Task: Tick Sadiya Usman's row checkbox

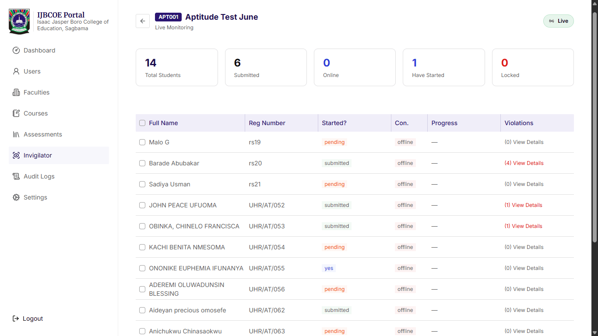Action: pyautogui.click(x=142, y=184)
